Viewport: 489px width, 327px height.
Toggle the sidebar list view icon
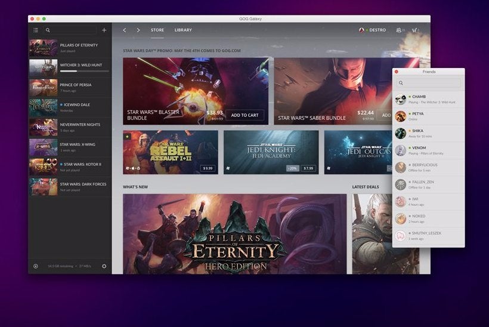[36, 30]
